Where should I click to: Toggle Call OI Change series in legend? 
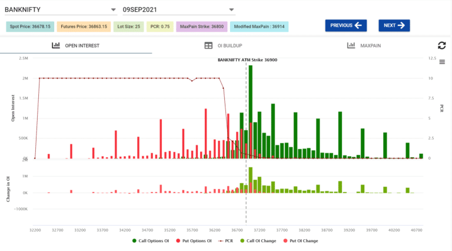point(258,240)
